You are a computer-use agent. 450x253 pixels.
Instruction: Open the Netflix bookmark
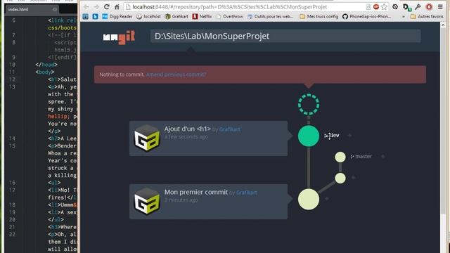click(x=202, y=17)
